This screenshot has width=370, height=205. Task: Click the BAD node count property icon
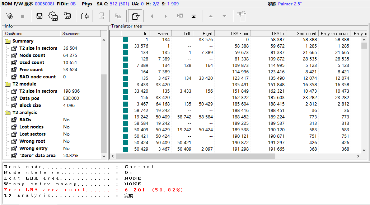(14, 77)
